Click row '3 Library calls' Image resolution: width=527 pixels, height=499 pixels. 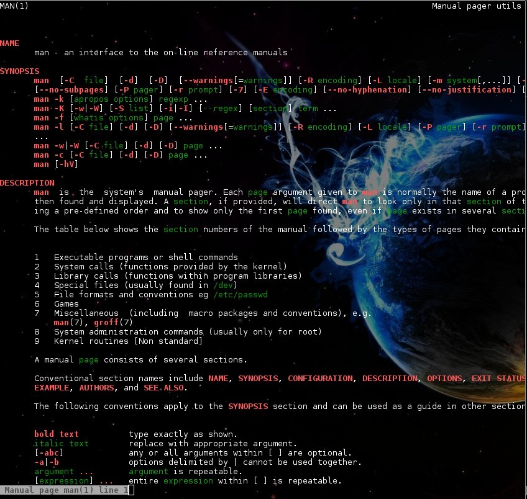[x=168, y=276]
